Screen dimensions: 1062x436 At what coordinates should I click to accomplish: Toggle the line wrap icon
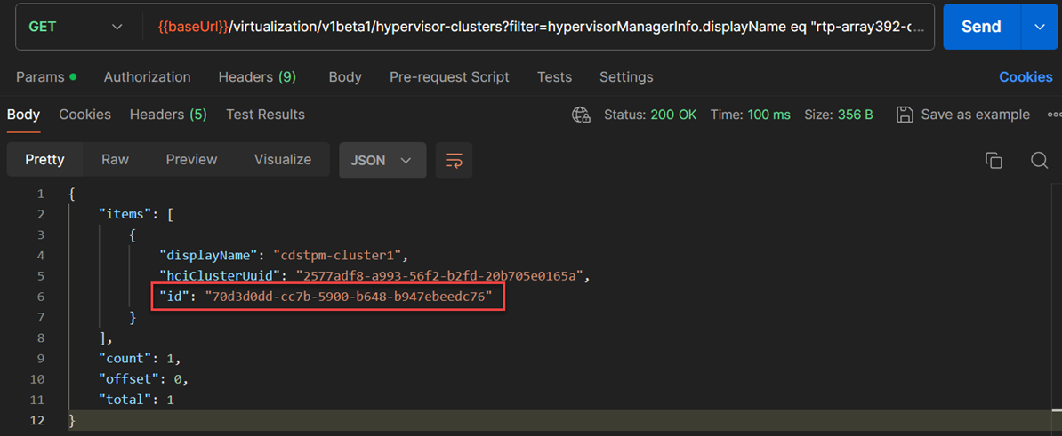point(454,160)
